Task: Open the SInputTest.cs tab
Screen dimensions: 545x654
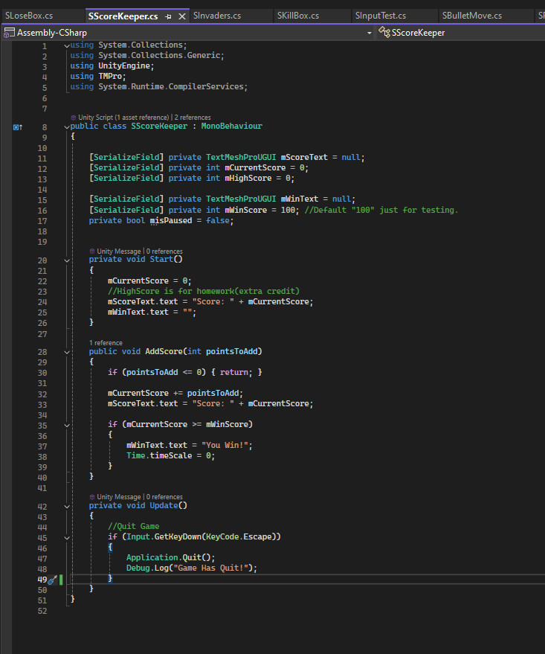Action: [381, 16]
